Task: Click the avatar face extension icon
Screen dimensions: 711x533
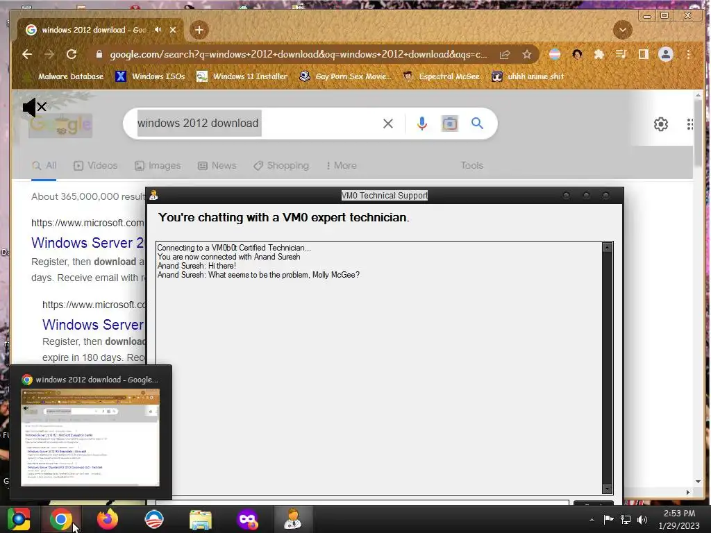Action: pyautogui.click(x=577, y=54)
